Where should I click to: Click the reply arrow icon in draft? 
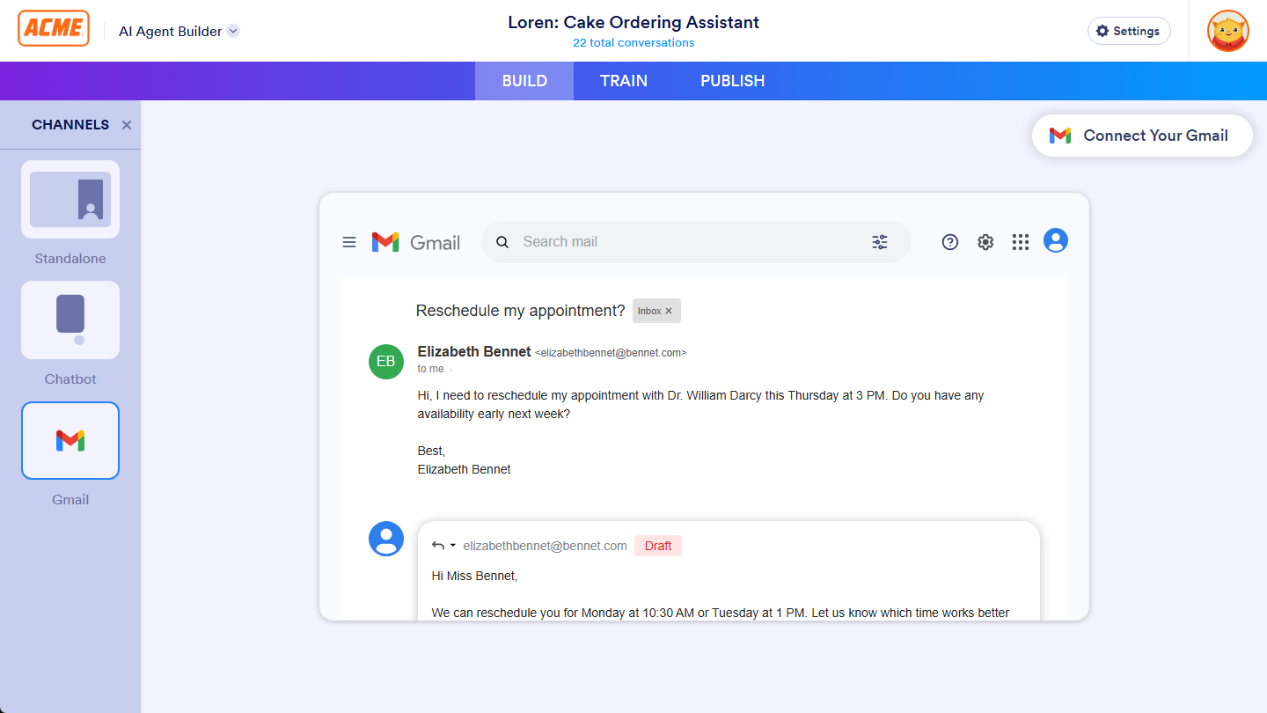pyautogui.click(x=438, y=546)
